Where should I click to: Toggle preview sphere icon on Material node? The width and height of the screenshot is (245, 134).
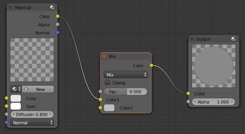click(52, 7)
